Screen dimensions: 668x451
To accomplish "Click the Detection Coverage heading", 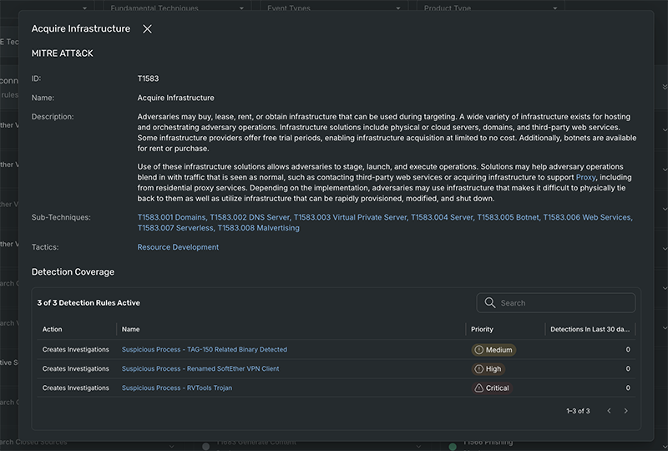I will point(73,272).
